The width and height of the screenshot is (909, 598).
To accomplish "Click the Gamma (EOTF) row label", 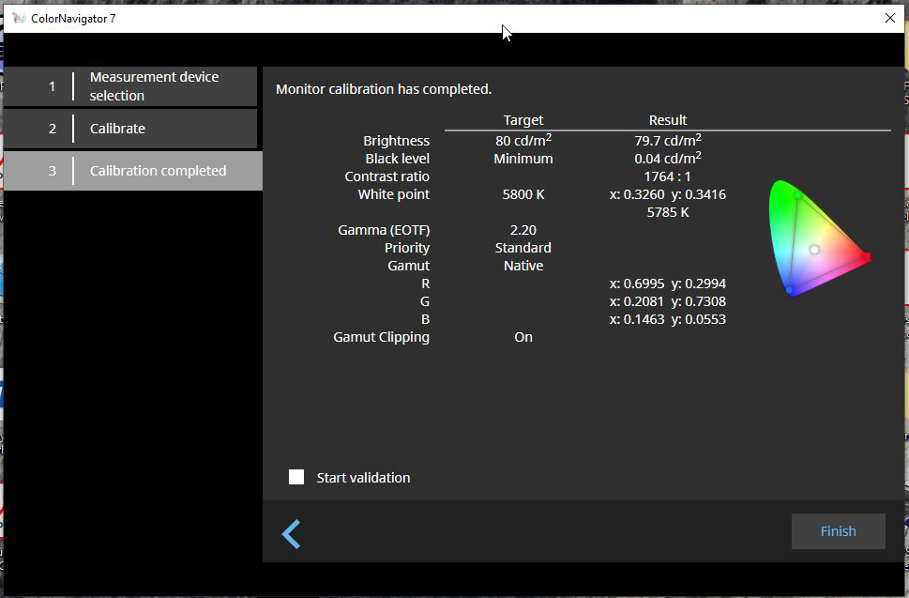I will 384,230.
